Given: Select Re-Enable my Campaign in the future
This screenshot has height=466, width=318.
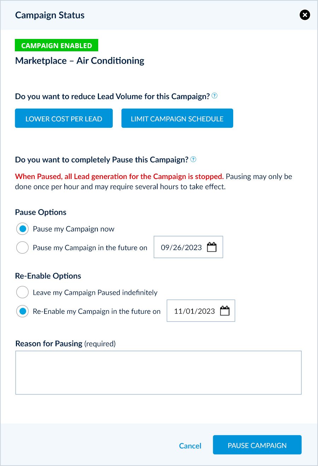Looking at the screenshot, I should [x=22, y=311].
